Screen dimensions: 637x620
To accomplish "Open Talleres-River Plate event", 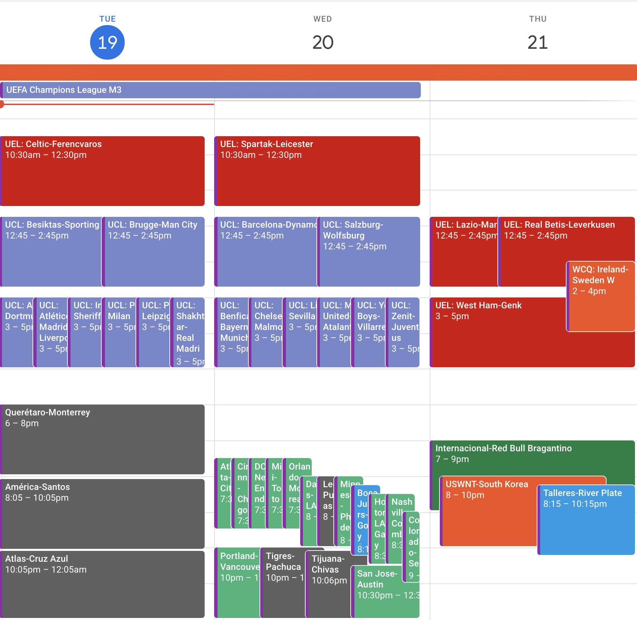I will (586, 520).
